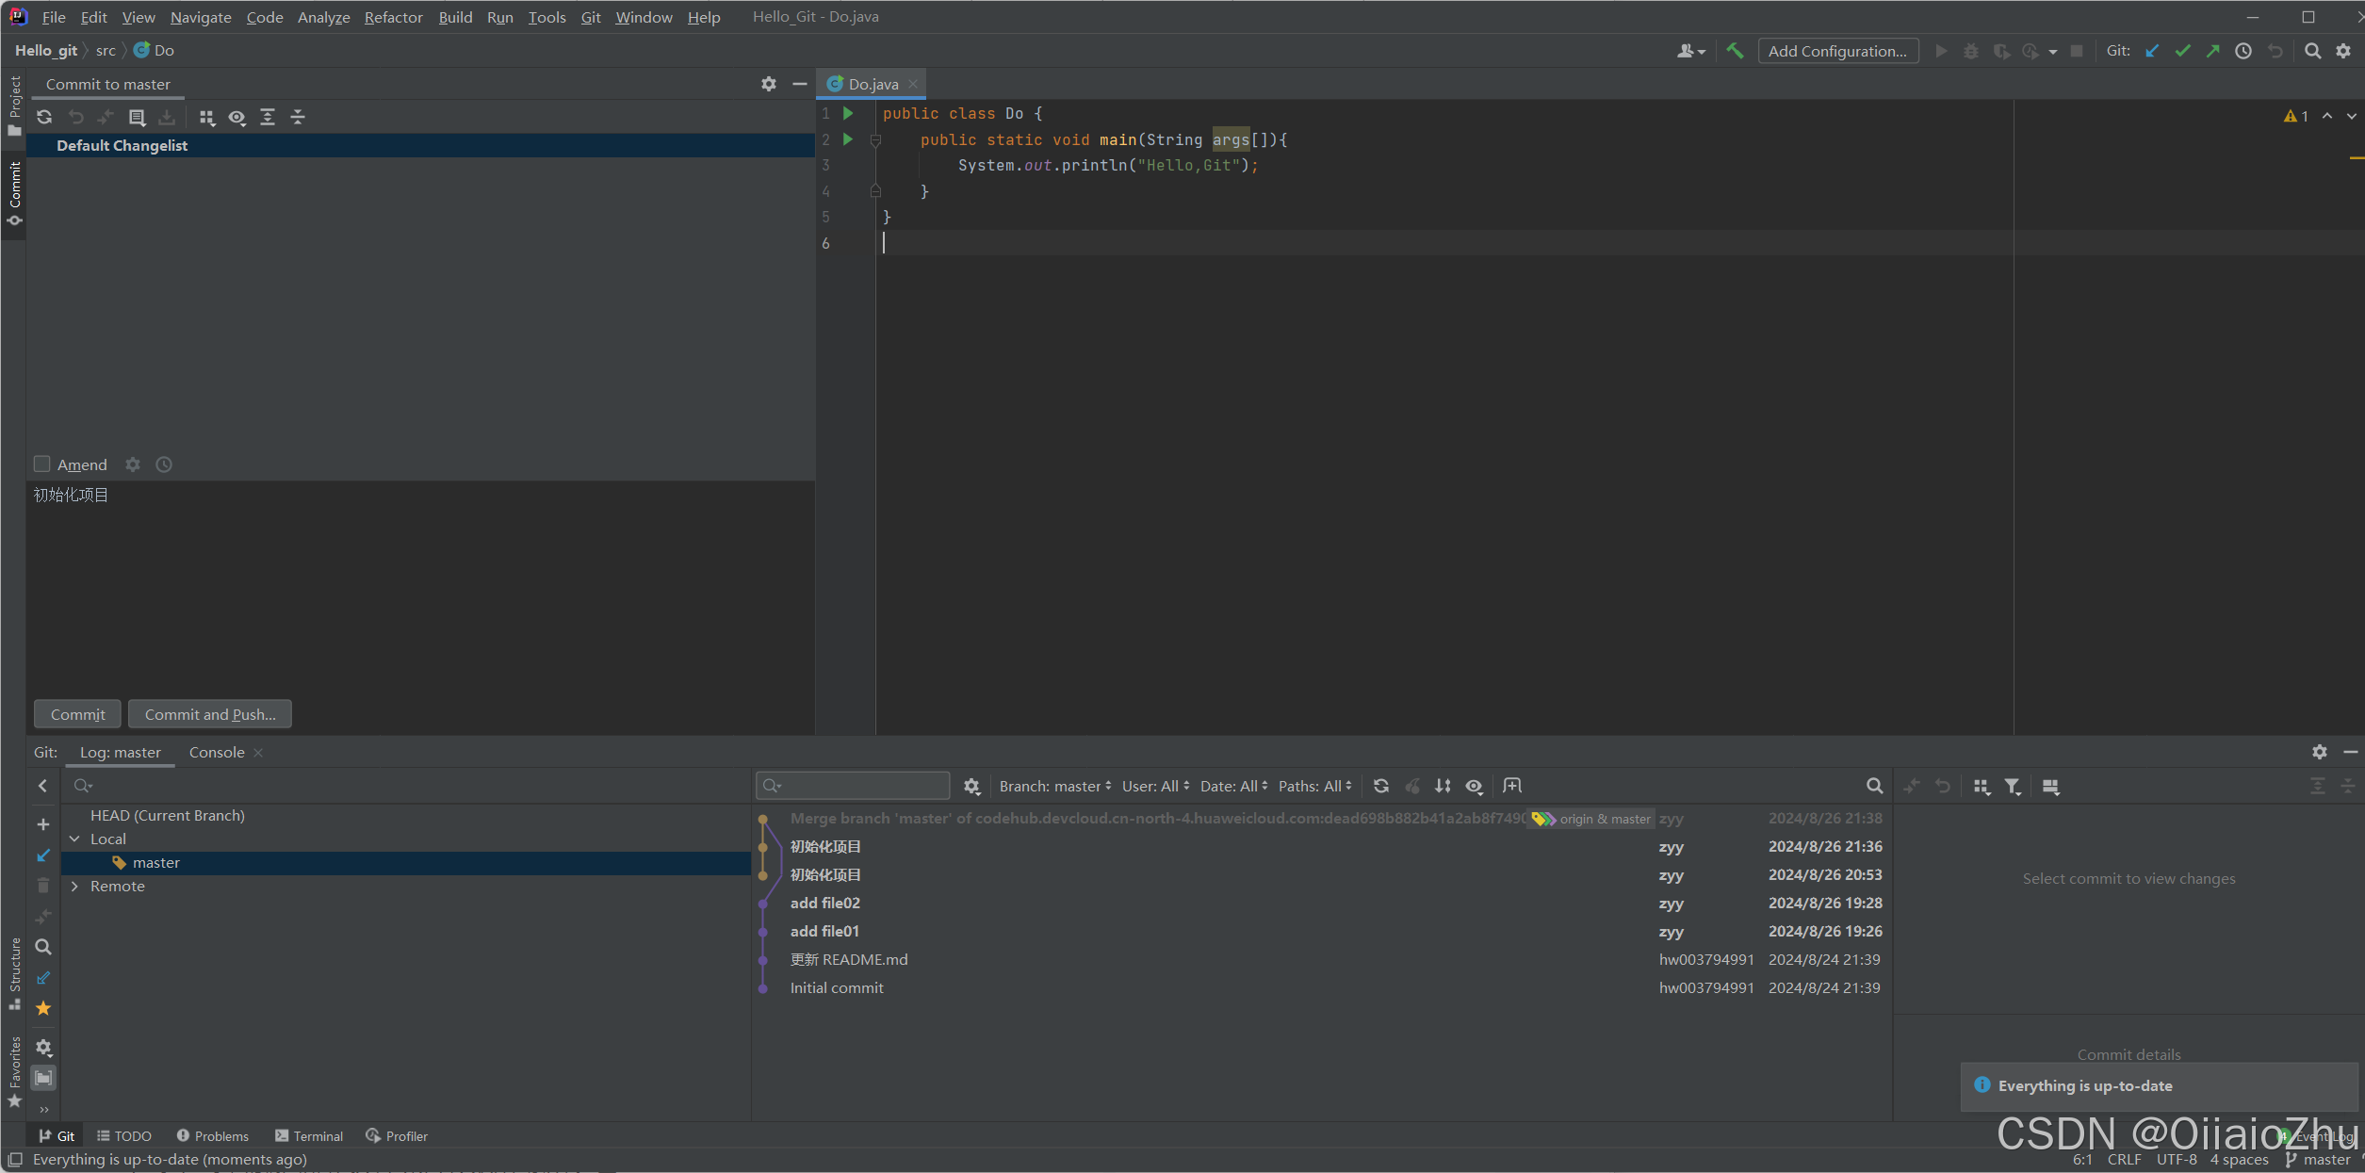Toggle view options eye in Git log
Image resolution: width=2365 pixels, height=1173 pixels.
[1475, 786]
